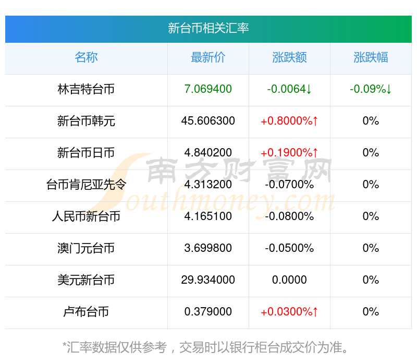
Task: Click the change value +0.1900%↑
Action: click(x=289, y=153)
